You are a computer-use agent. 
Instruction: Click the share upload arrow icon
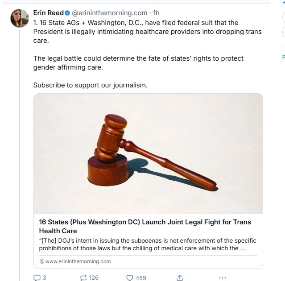(x=180, y=277)
